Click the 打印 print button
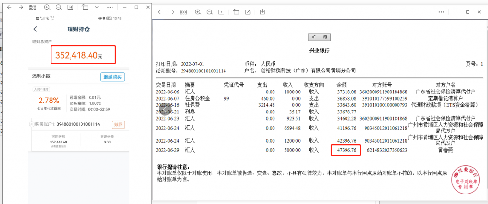 click(x=319, y=37)
